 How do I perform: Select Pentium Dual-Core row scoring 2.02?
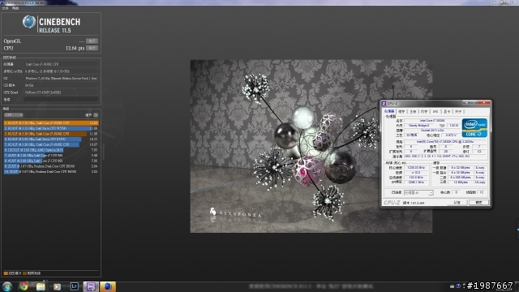pyautogui.click(x=51, y=171)
